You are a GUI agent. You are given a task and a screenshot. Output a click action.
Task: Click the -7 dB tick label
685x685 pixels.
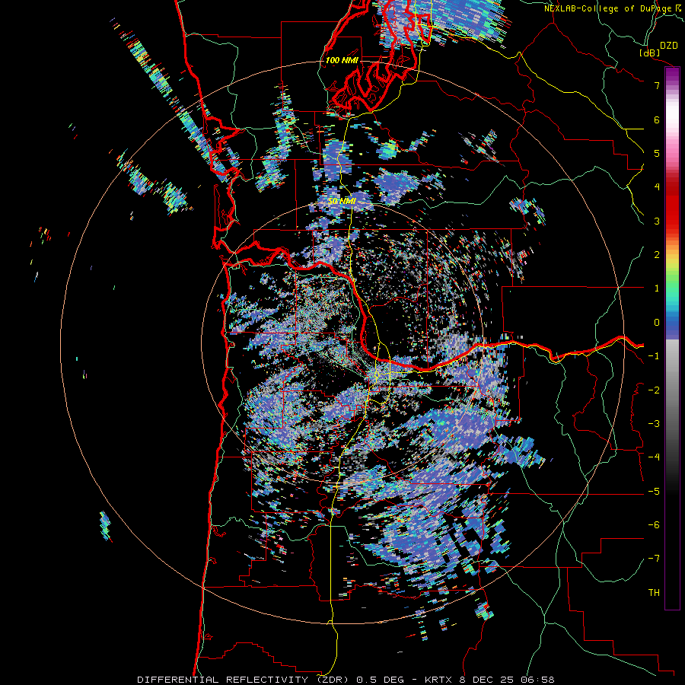coord(654,559)
